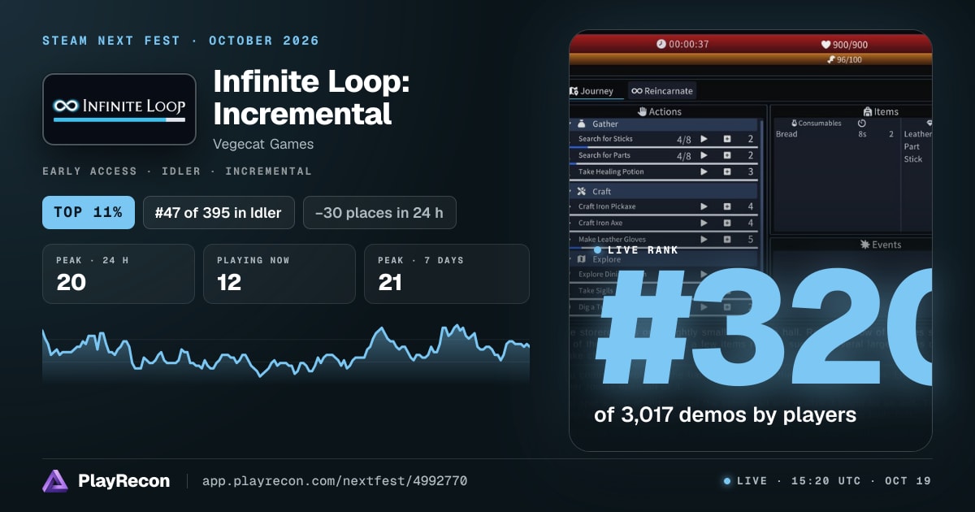Click the player count sparkline chart
This screenshot has height=512, width=975.
click(x=286, y=354)
